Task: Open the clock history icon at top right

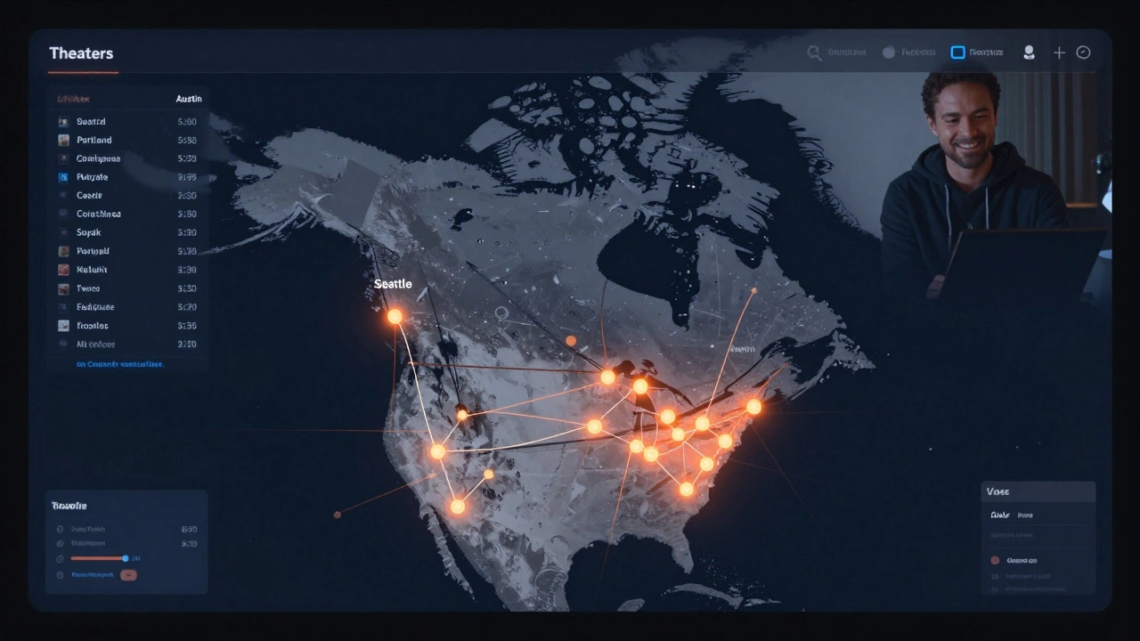Action: click(x=1084, y=53)
